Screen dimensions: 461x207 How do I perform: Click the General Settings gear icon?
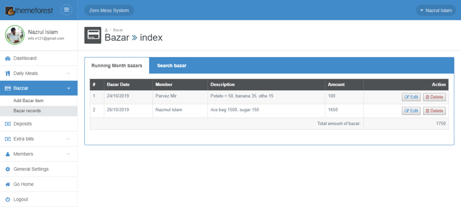(x=8, y=169)
